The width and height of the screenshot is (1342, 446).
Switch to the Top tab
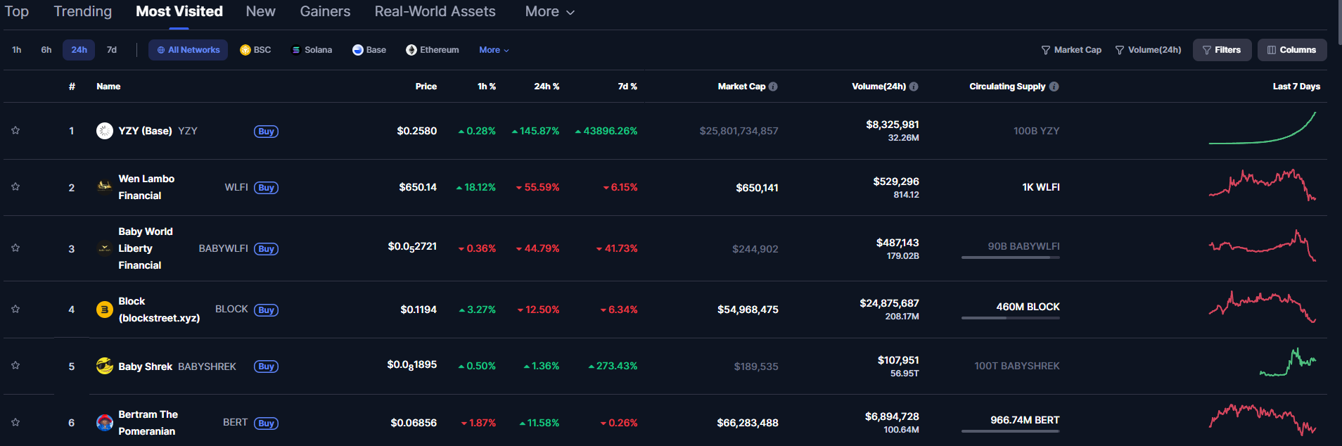click(16, 12)
